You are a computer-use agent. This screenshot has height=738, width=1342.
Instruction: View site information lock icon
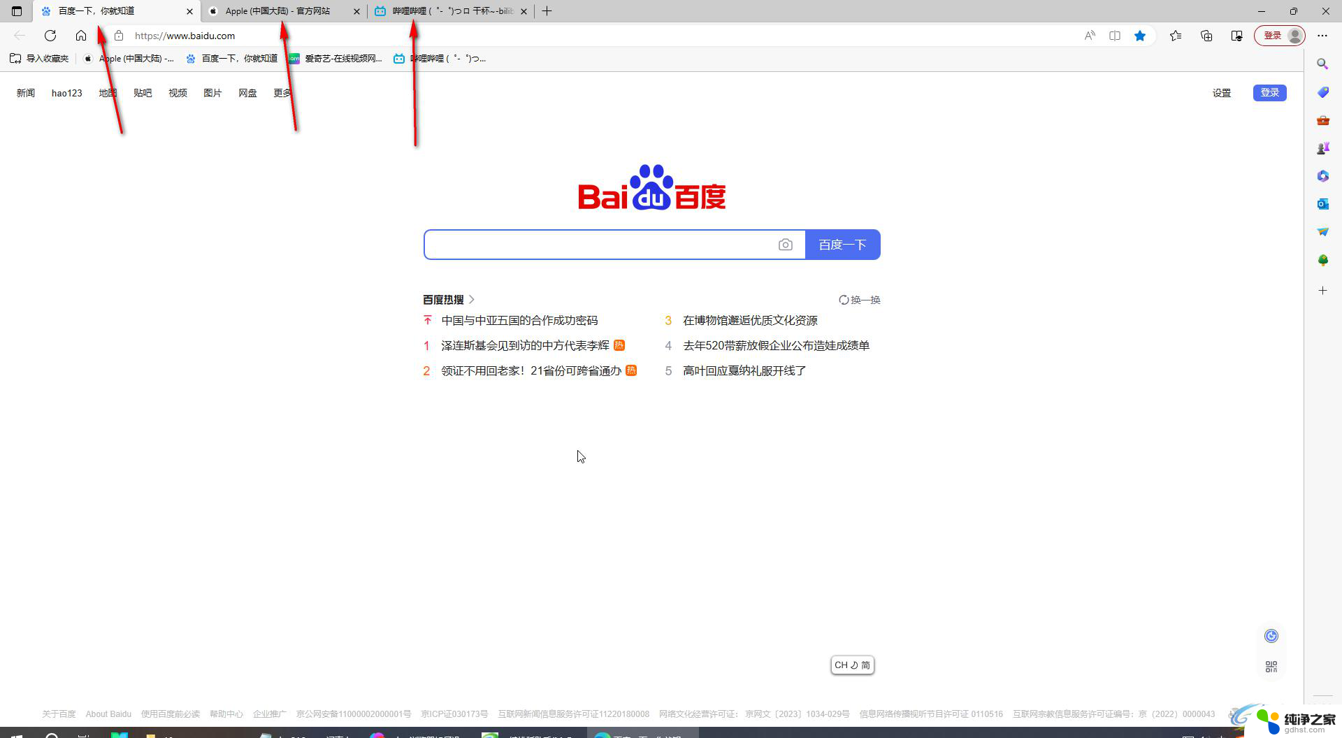pyautogui.click(x=119, y=36)
